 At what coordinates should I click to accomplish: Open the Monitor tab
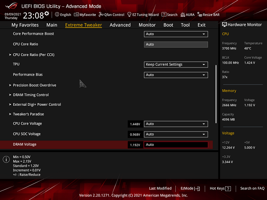point(147,25)
